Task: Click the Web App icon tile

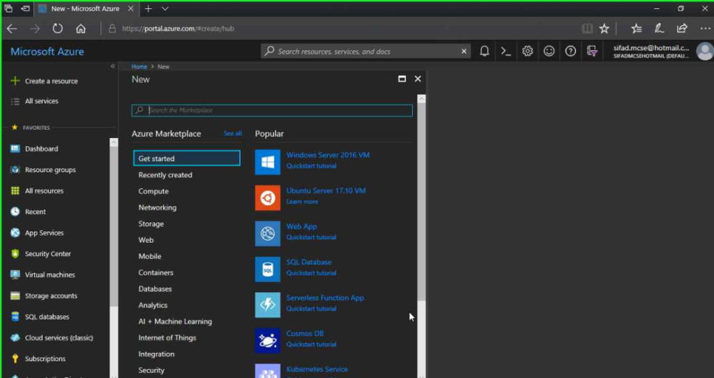Action: [x=268, y=234]
